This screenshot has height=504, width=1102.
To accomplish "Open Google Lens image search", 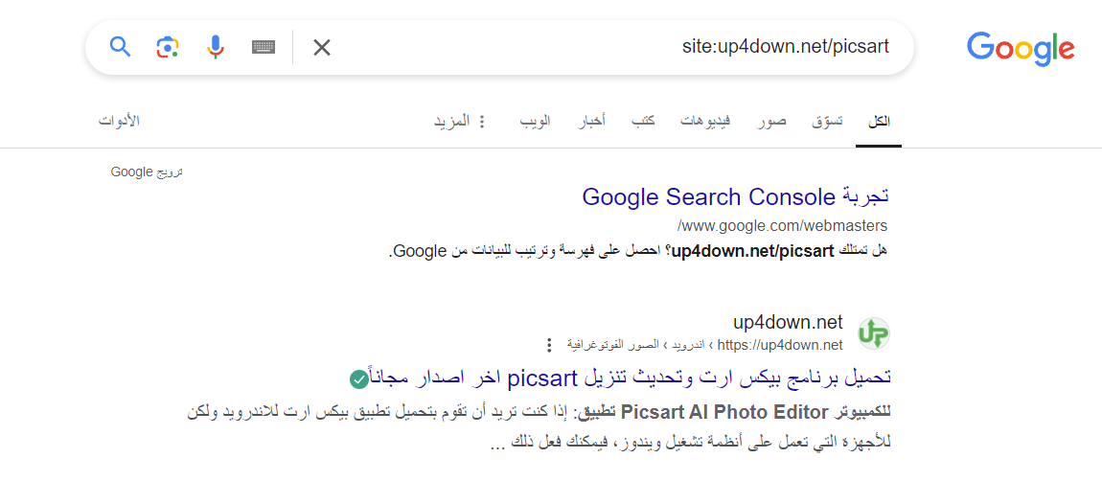I will 168,47.
